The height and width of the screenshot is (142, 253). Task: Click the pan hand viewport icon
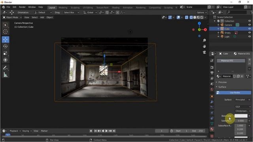click(204, 47)
